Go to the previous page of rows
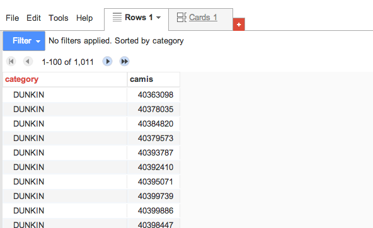The width and height of the screenshot is (373, 228). point(28,62)
